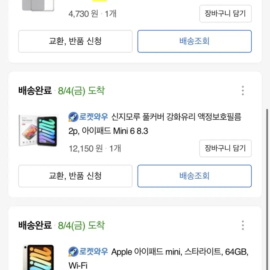The height and width of the screenshot is (270, 270).
Task: Open the Apple 아이패드 mini, 스타라이트, 64GB product title
Action: (x=158, y=259)
